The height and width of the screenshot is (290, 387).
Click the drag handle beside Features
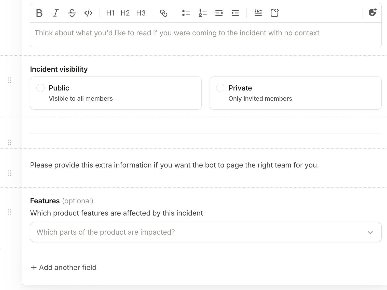click(x=10, y=212)
